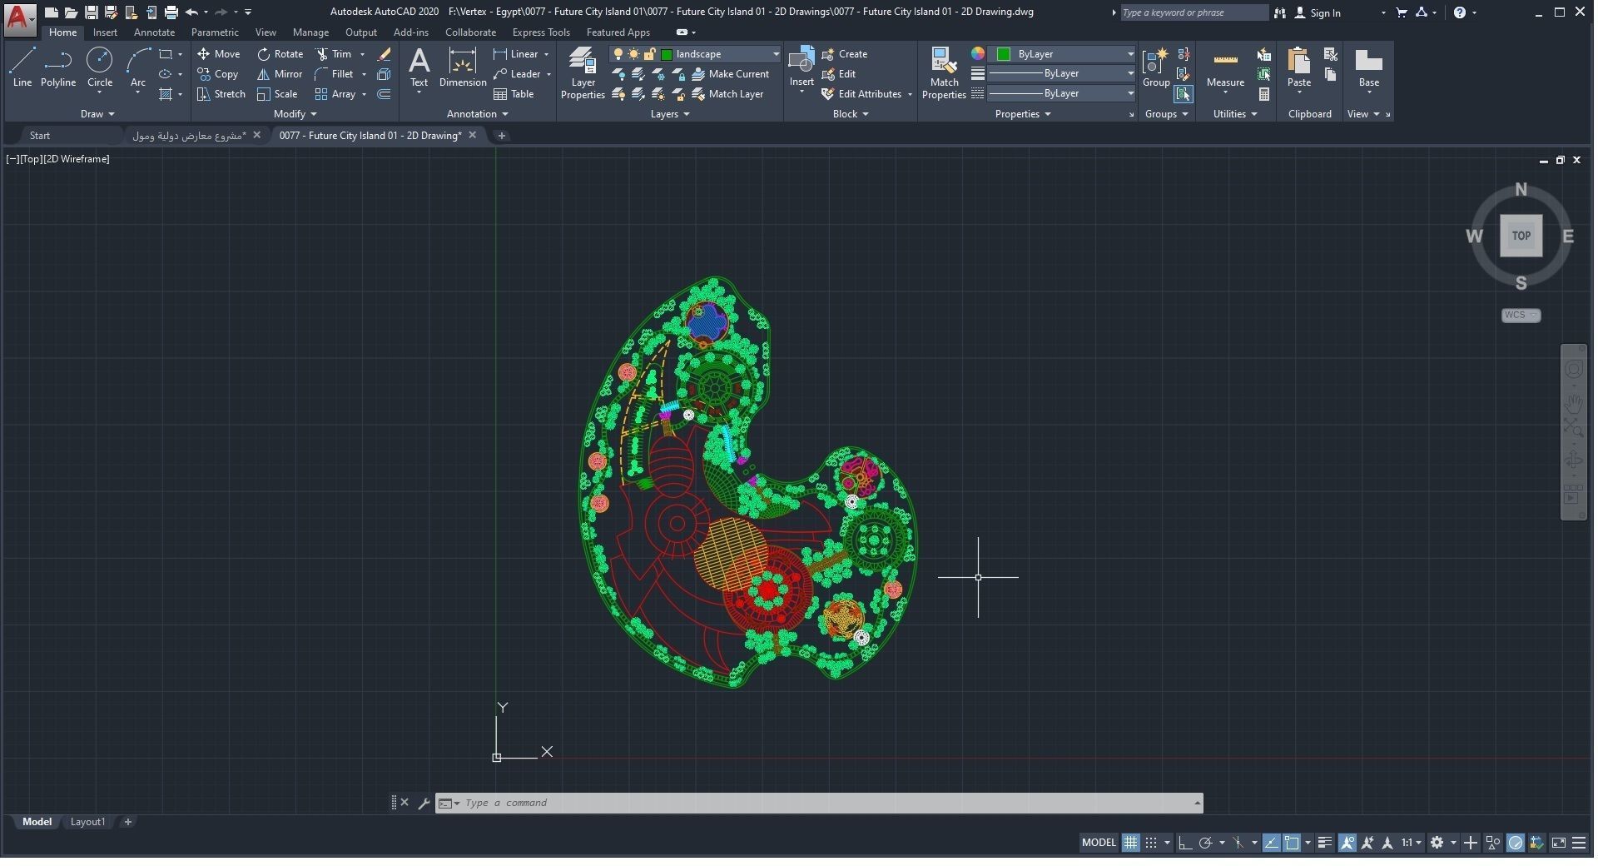
Task: Click Edit Attributes button
Action: click(862, 94)
